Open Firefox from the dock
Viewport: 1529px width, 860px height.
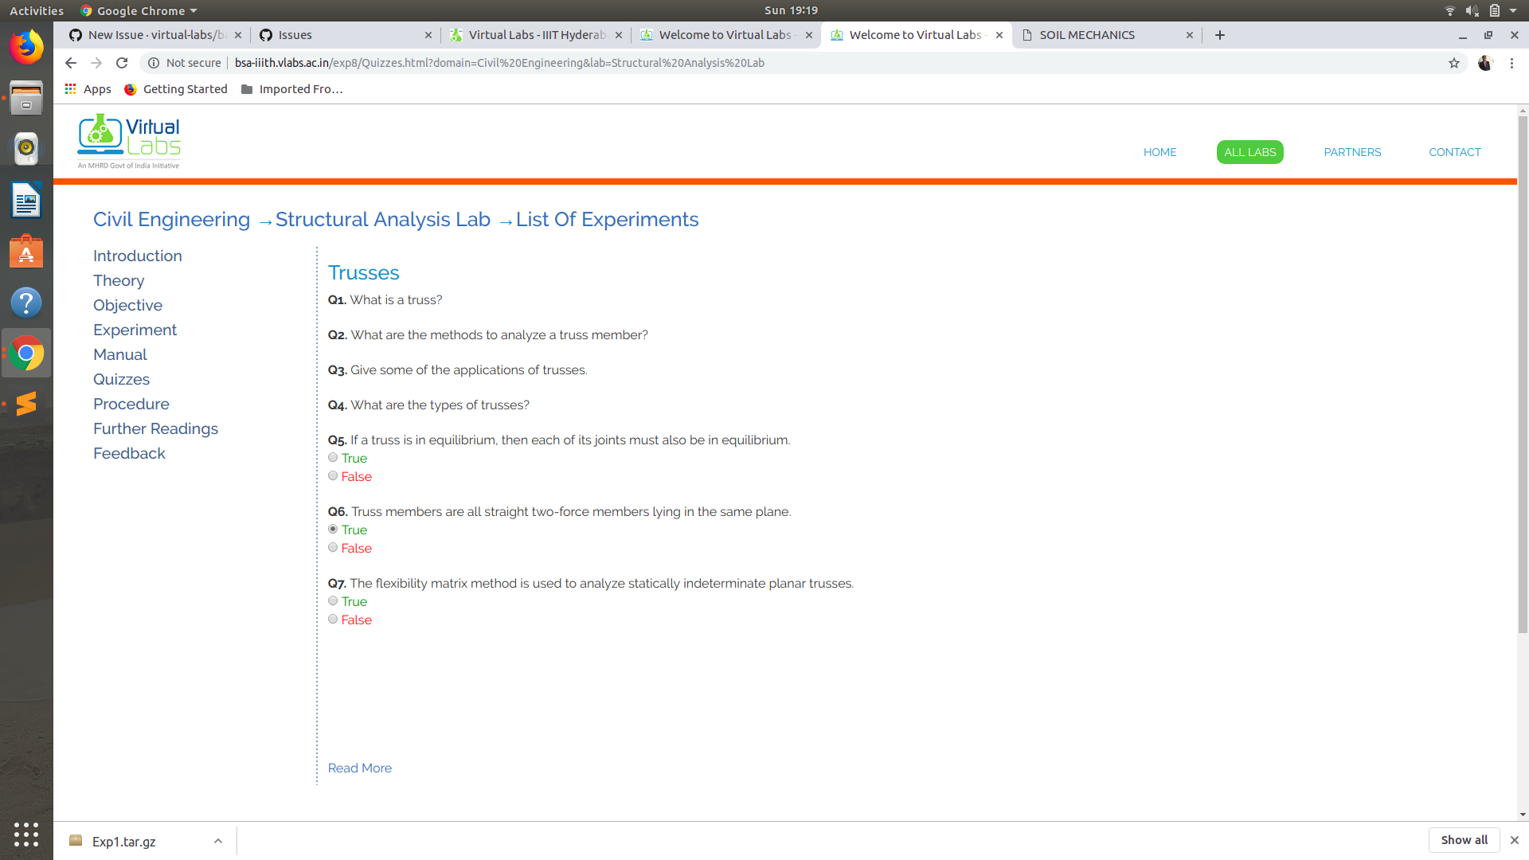click(26, 46)
